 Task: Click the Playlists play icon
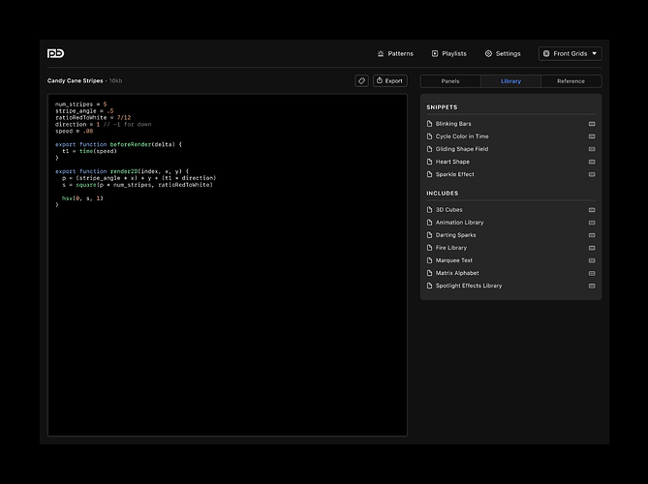pos(435,53)
